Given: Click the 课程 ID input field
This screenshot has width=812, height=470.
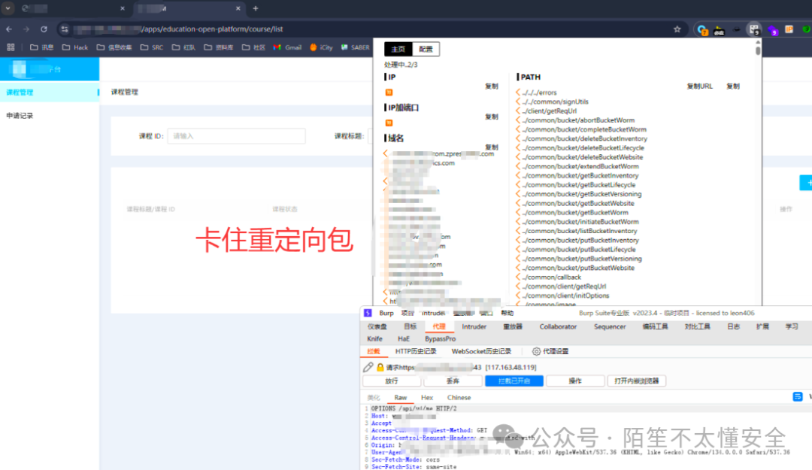Looking at the screenshot, I should (236, 136).
